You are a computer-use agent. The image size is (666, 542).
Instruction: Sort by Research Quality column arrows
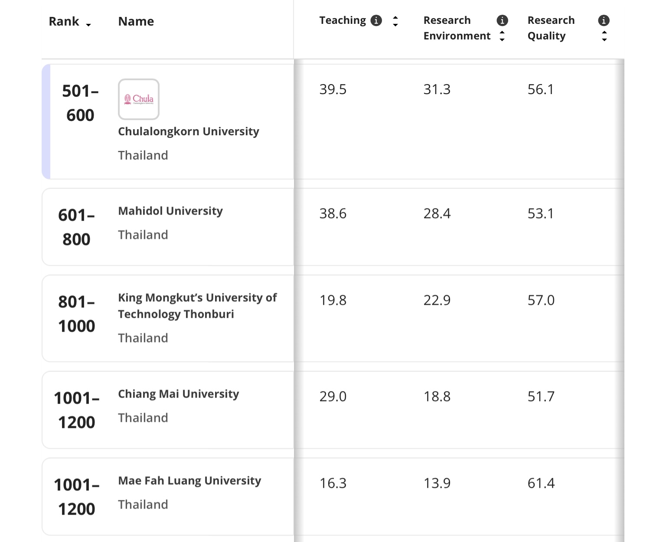(604, 36)
